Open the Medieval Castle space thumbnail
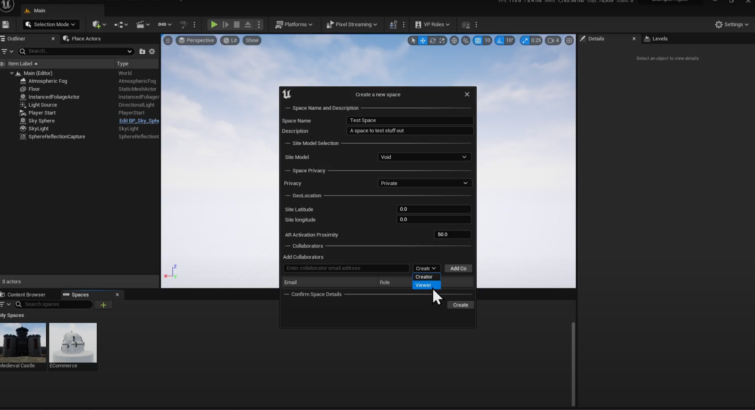 coord(23,343)
